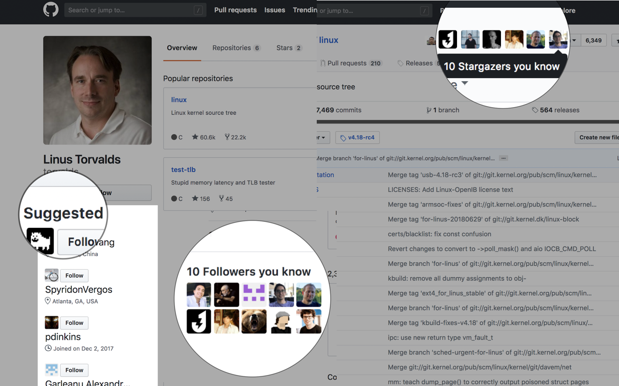Click the striped black-and-white face Stargazers avatar

pyautogui.click(x=492, y=40)
